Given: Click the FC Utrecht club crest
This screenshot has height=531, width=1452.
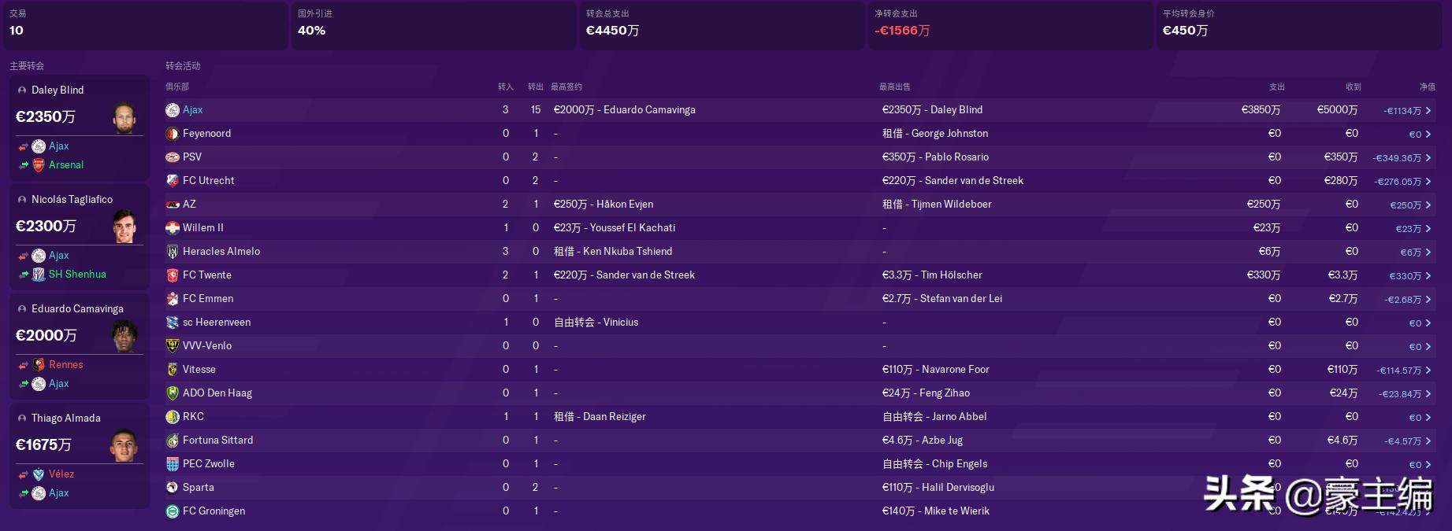Looking at the screenshot, I should pyautogui.click(x=173, y=181).
